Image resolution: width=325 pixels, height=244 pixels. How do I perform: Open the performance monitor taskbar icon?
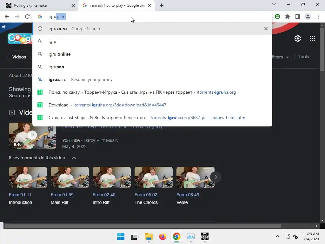tap(191, 236)
